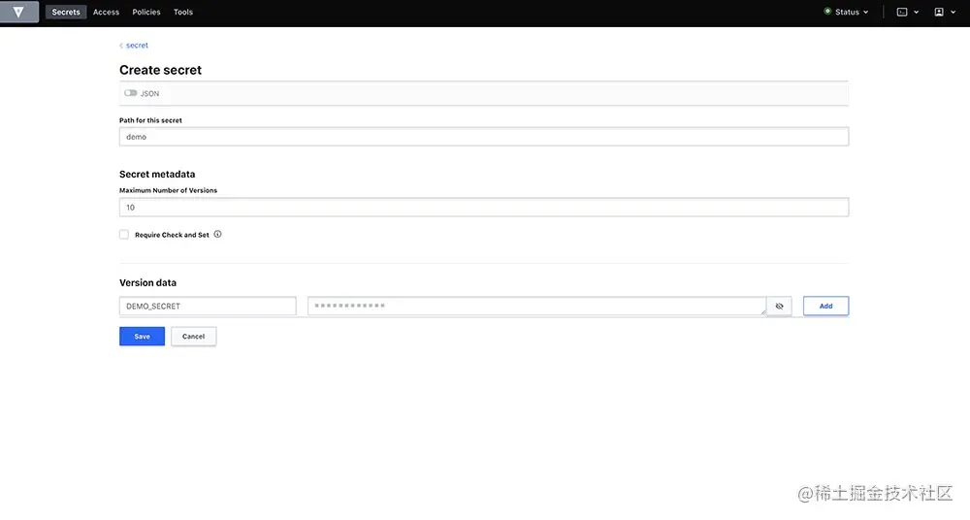Focus the Path for this secret field

[x=484, y=137]
